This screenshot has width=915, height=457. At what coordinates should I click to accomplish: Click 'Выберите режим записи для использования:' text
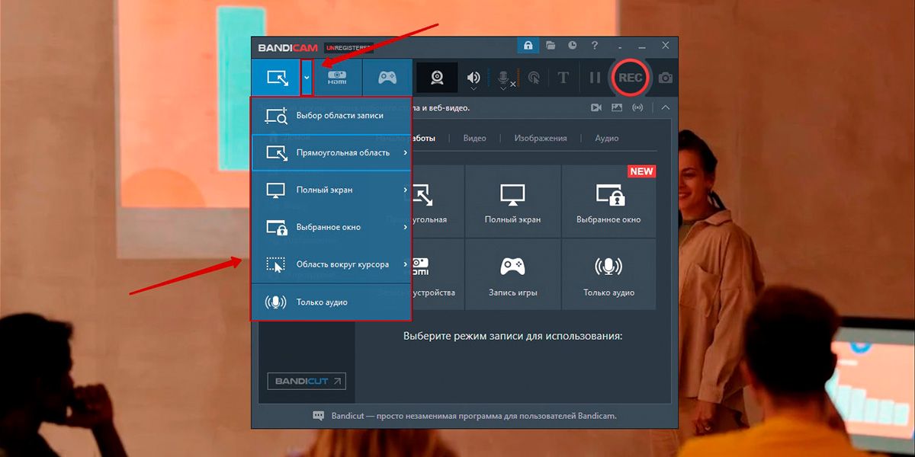coord(513,335)
